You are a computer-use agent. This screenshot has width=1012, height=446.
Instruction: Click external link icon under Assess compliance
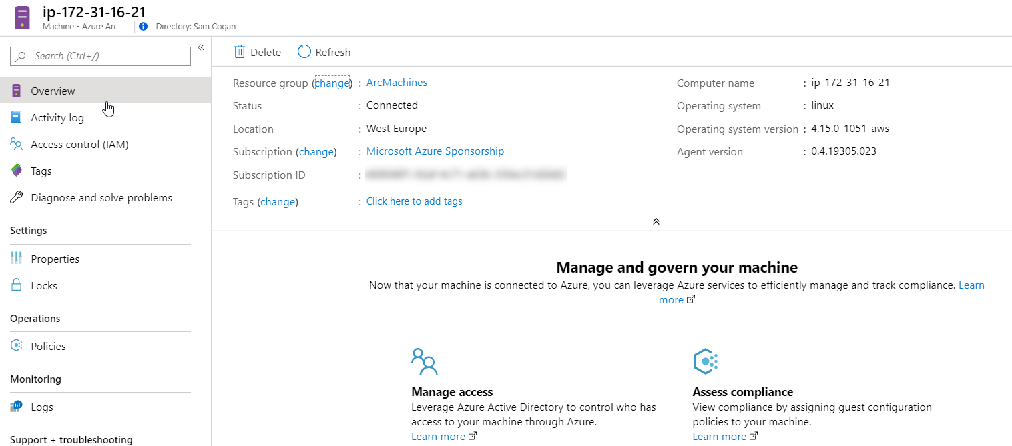coord(754,436)
